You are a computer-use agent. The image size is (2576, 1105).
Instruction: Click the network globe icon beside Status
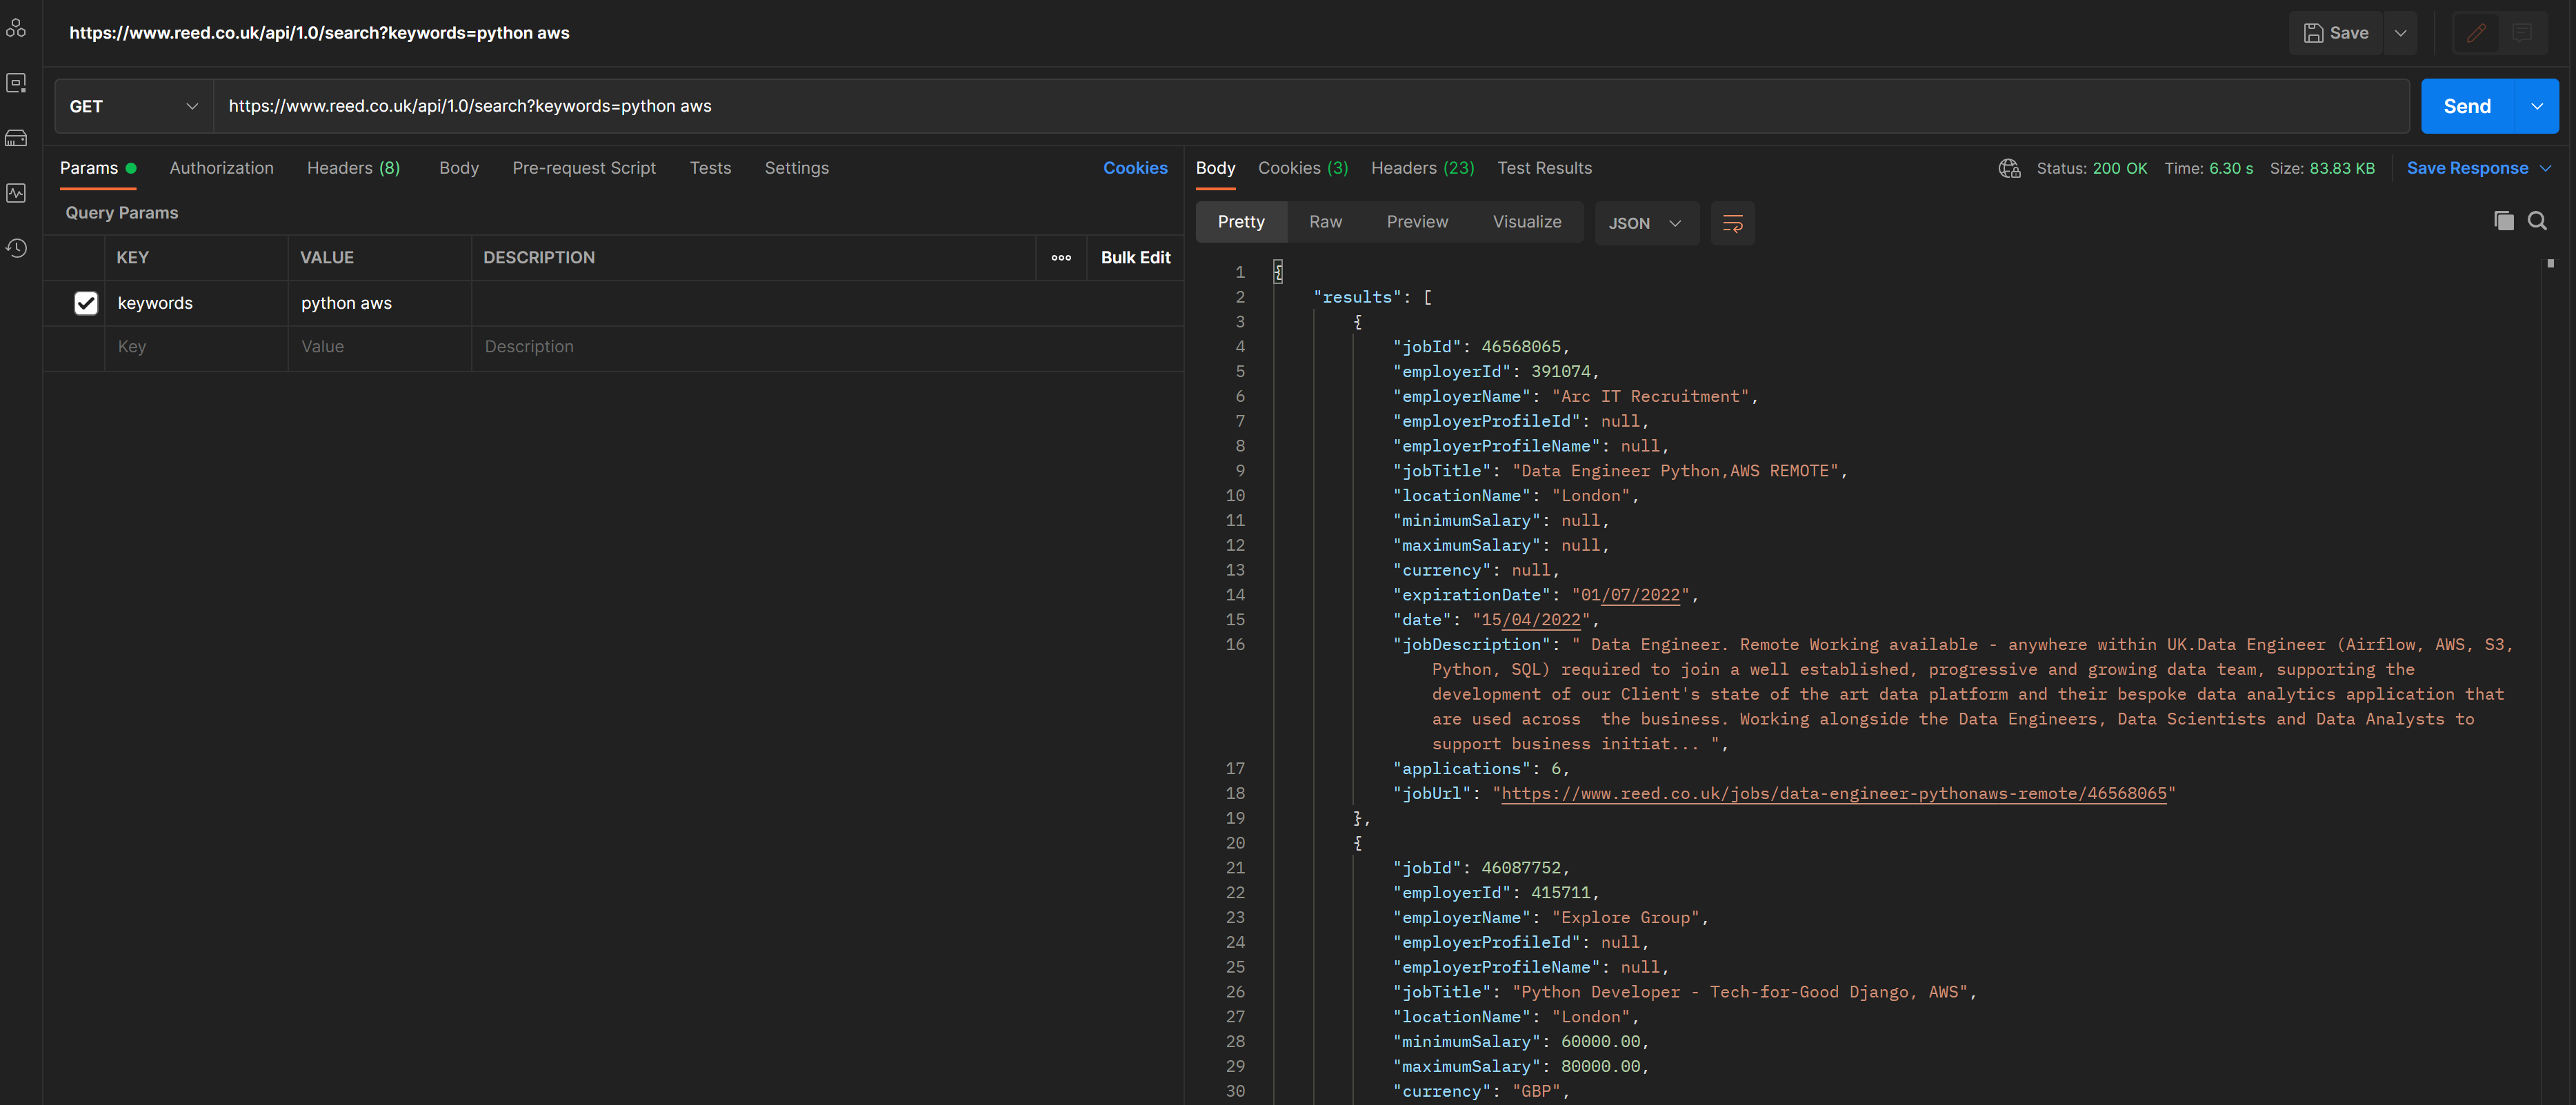click(2009, 168)
